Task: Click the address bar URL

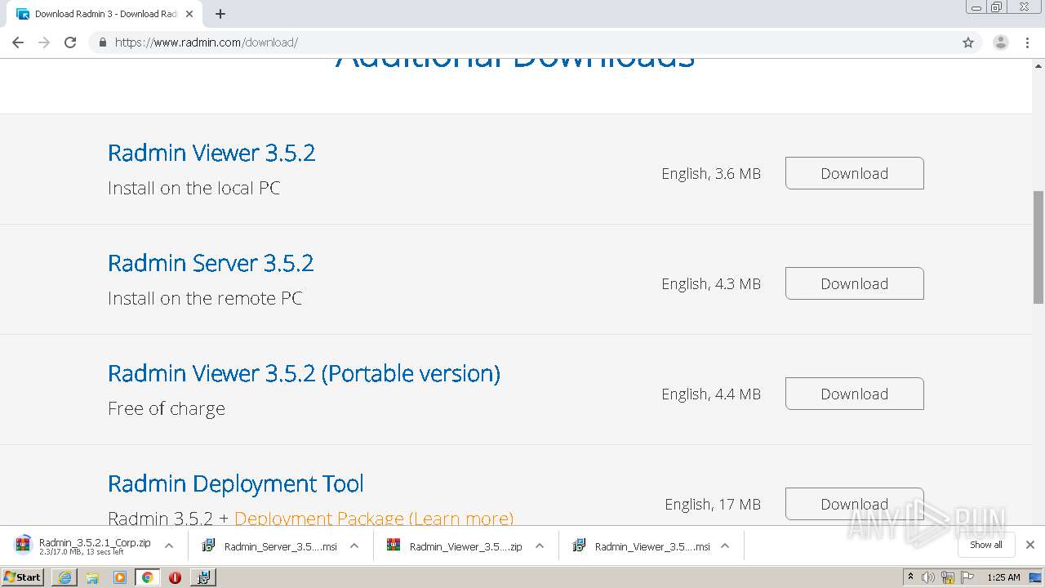Action: [207, 42]
